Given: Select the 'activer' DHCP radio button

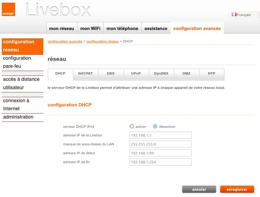Looking at the screenshot, I should pyautogui.click(x=132, y=126).
